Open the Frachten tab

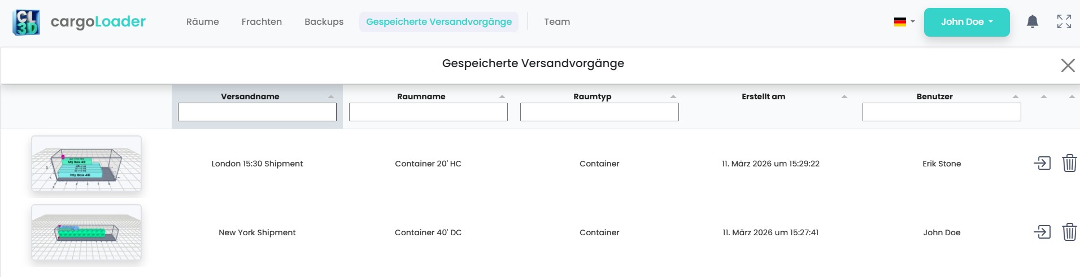[x=262, y=22]
